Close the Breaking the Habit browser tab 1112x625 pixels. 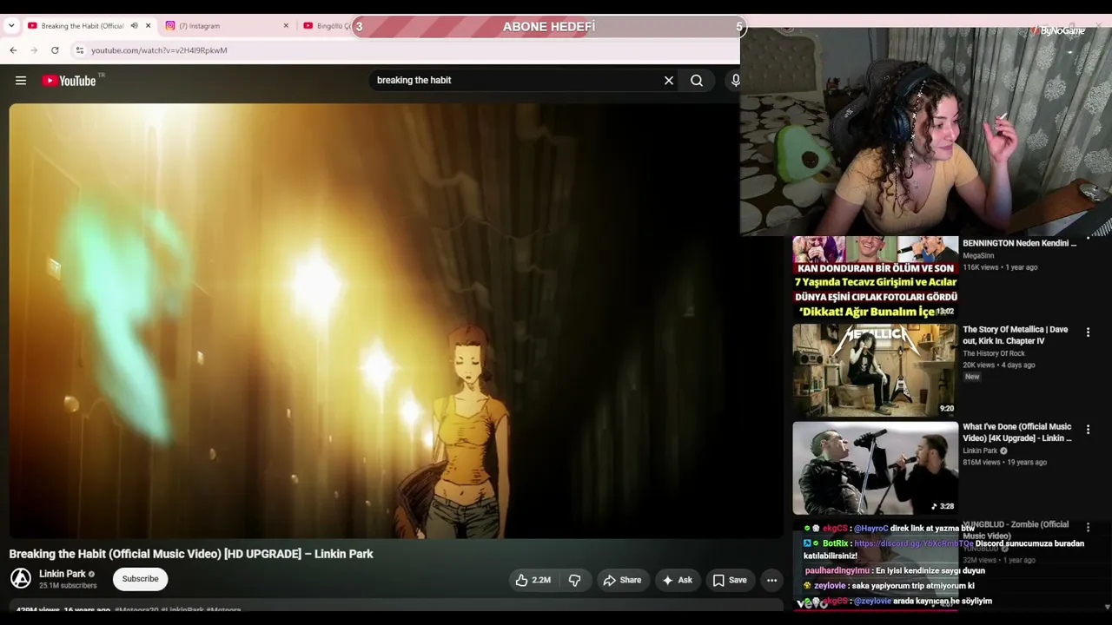click(x=148, y=26)
